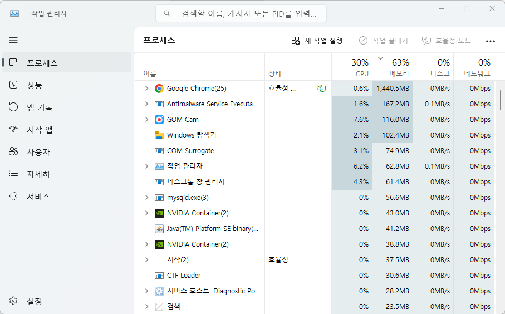Viewport: 505px width, 314px height.
Task: Expand Antimalware Service Executable row
Action: point(146,104)
